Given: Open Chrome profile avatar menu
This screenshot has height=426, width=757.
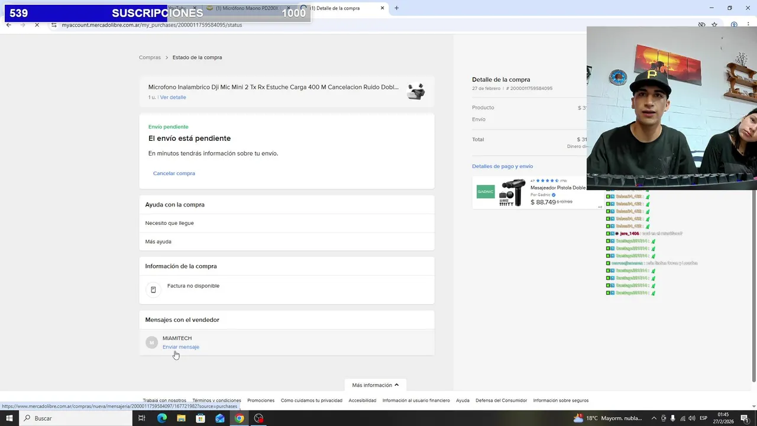Looking at the screenshot, I should 734,25.
